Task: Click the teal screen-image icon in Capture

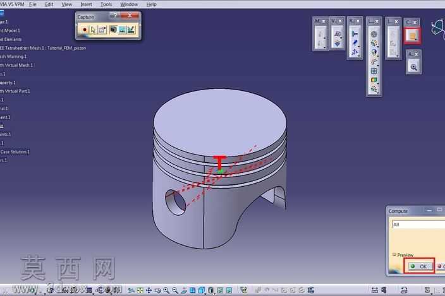Action: [x=122, y=30]
